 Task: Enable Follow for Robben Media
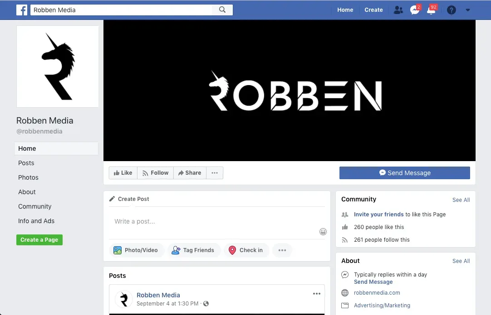[x=155, y=172]
